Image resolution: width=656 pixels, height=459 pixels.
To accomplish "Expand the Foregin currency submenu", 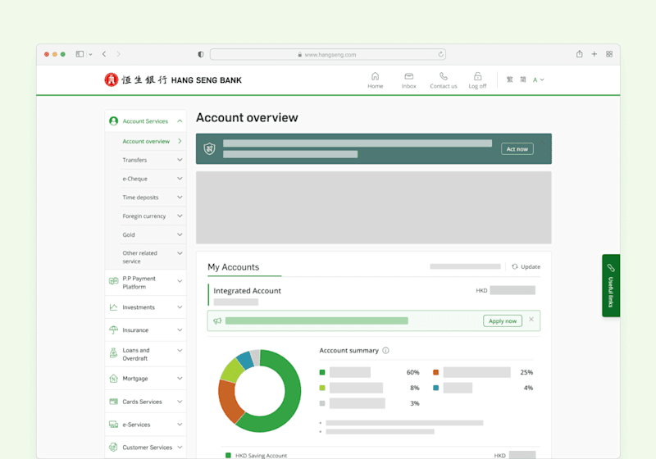I will pos(180,216).
